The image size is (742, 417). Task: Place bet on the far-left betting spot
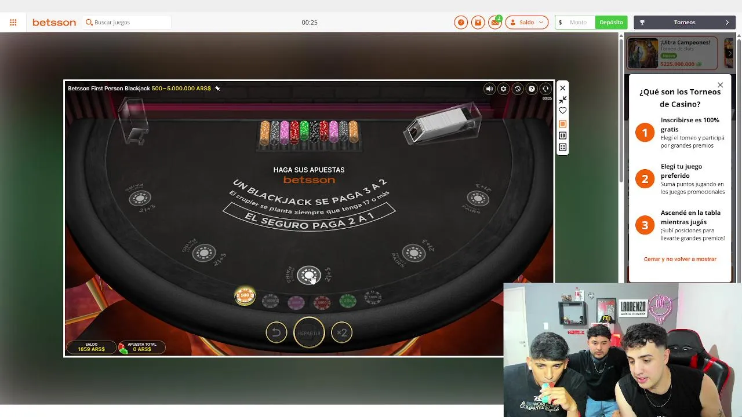point(140,199)
